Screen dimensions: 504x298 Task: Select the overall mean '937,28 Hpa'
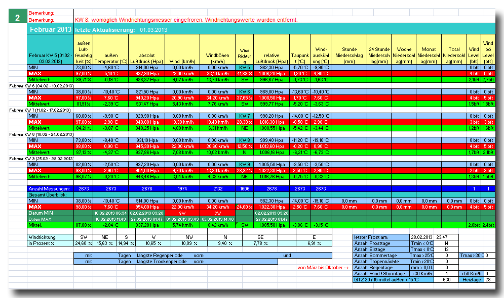146,225
